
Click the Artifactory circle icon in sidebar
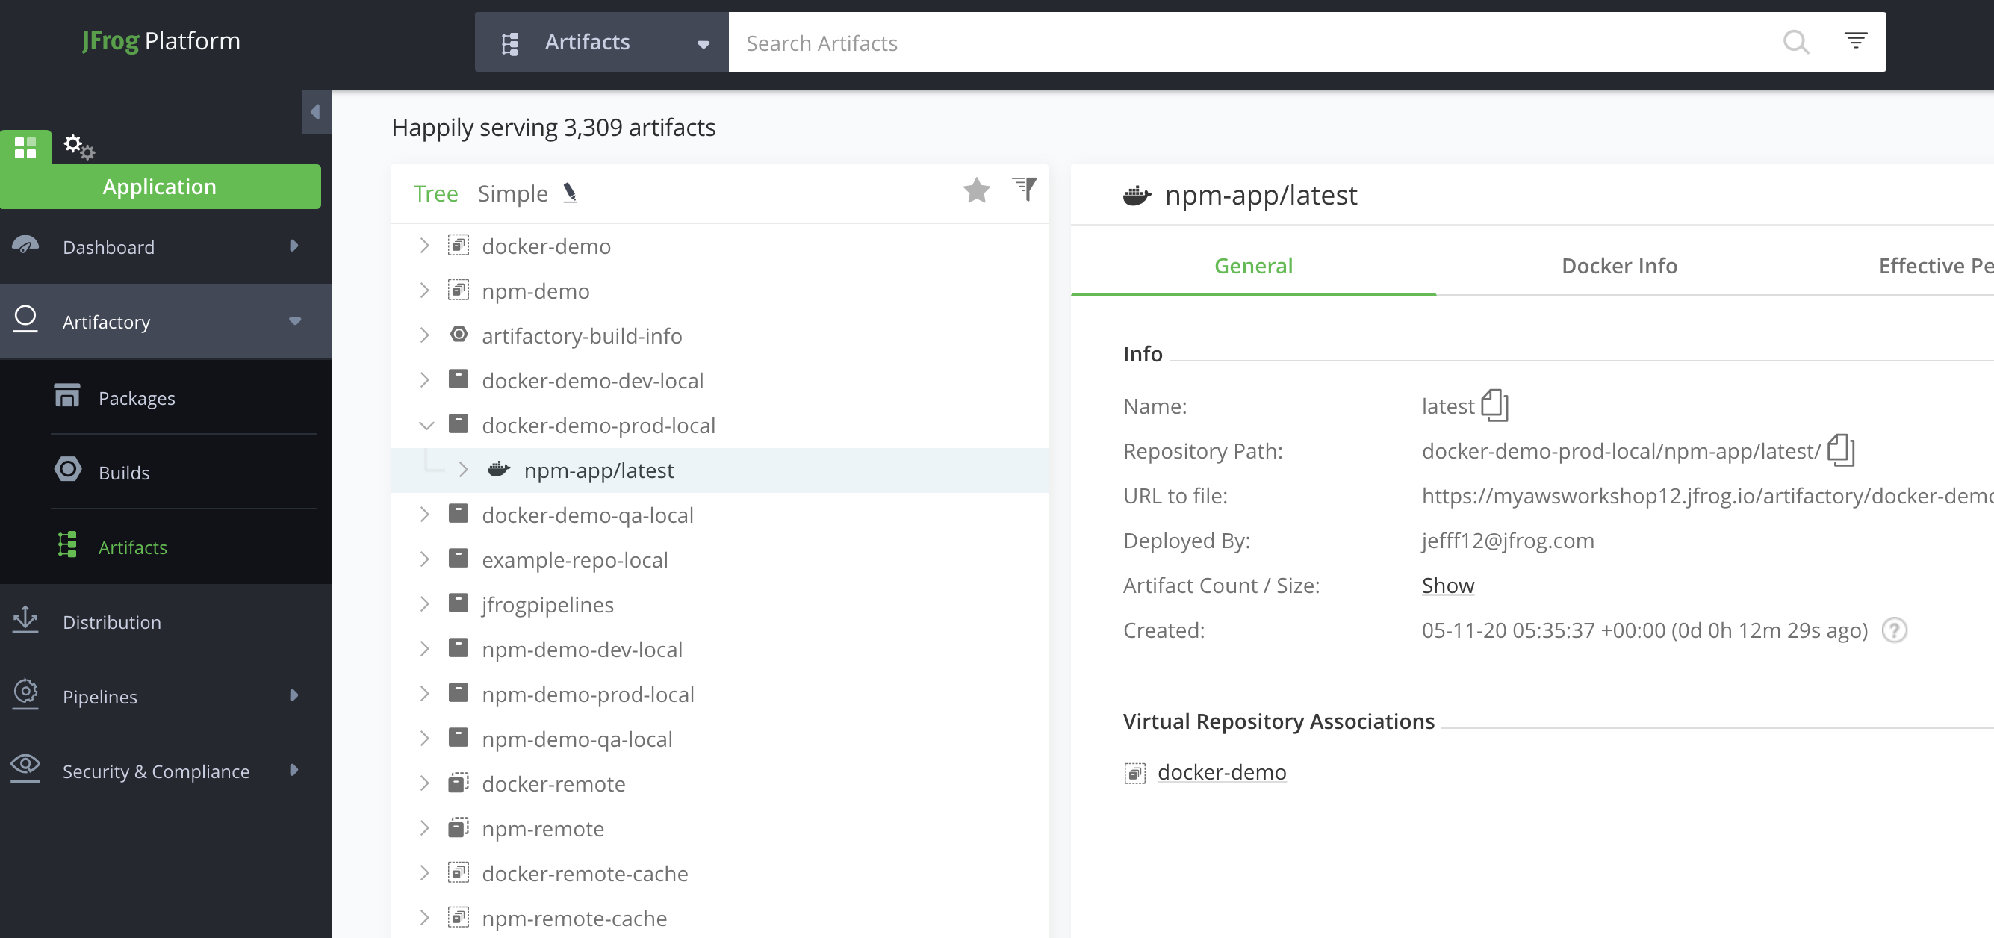click(25, 320)
